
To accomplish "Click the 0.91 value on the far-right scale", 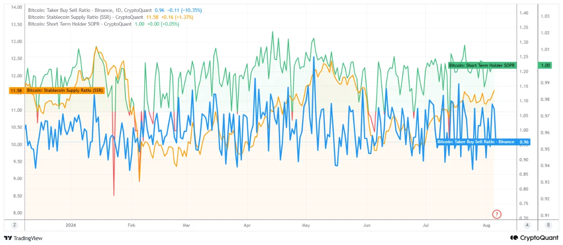I will tap(545, 215).
